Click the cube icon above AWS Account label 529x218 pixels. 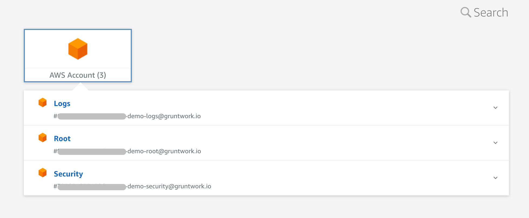[78, 49]
